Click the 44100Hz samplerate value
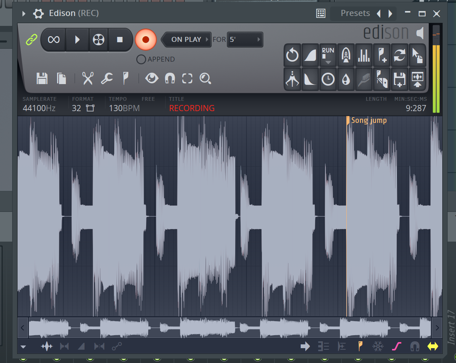 (x=39, y=108)
